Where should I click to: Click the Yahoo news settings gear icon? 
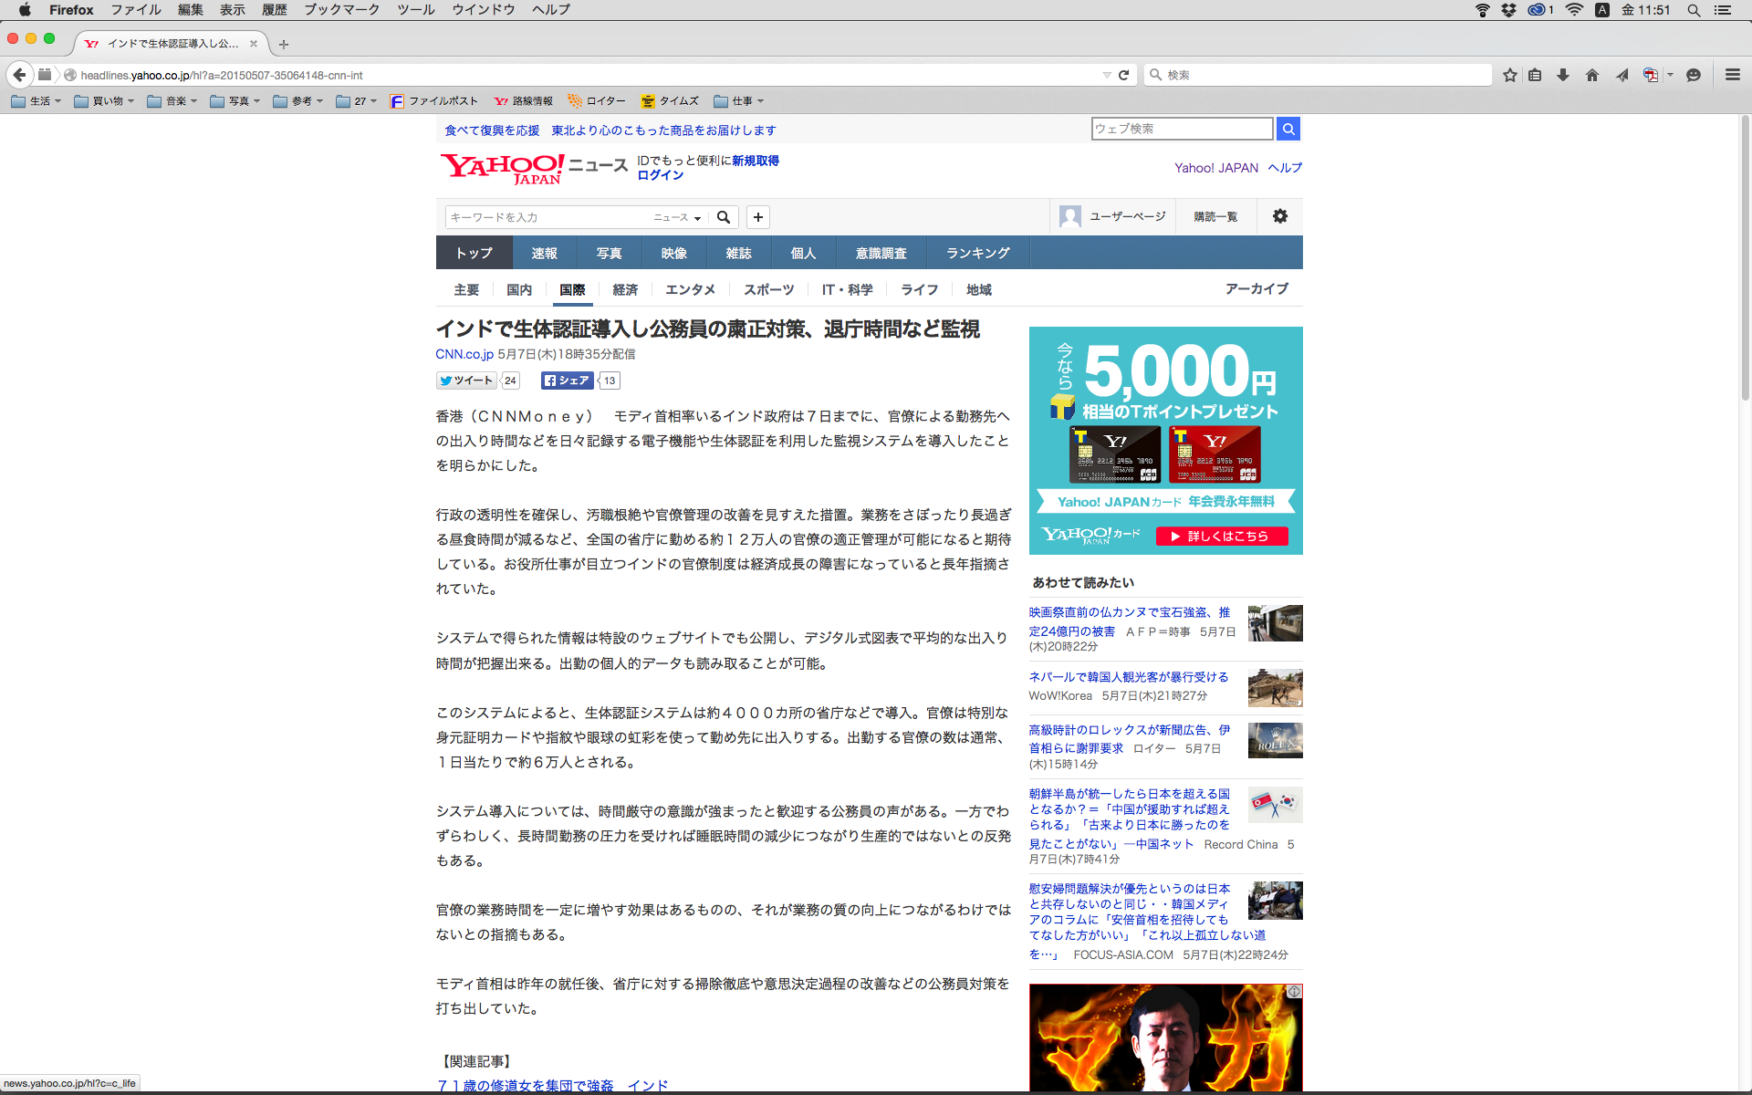point(1279,216)
